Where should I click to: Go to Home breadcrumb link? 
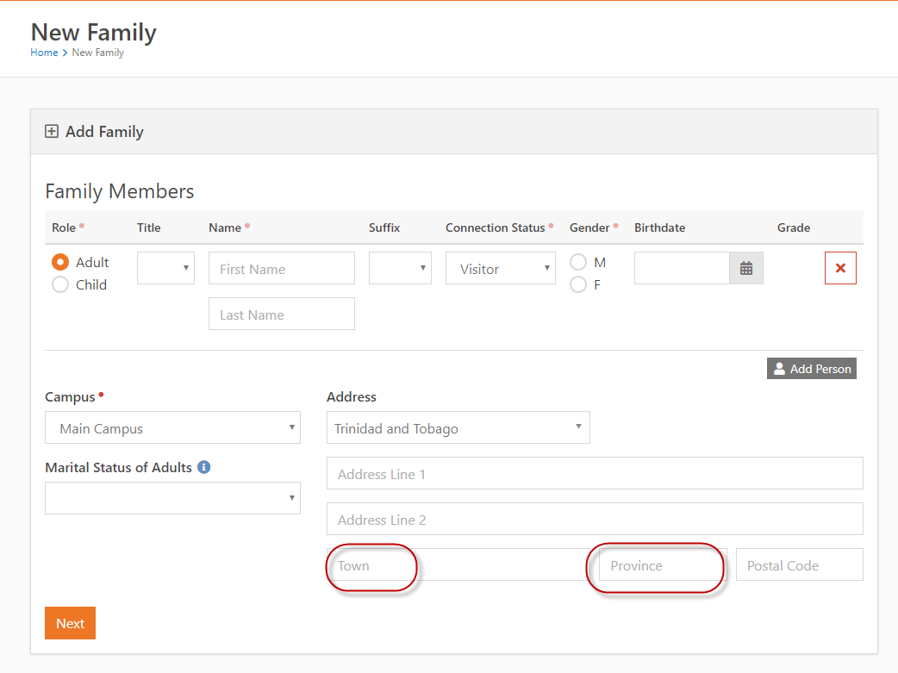pos(44,53)
